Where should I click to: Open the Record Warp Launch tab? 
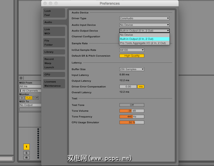54,63
